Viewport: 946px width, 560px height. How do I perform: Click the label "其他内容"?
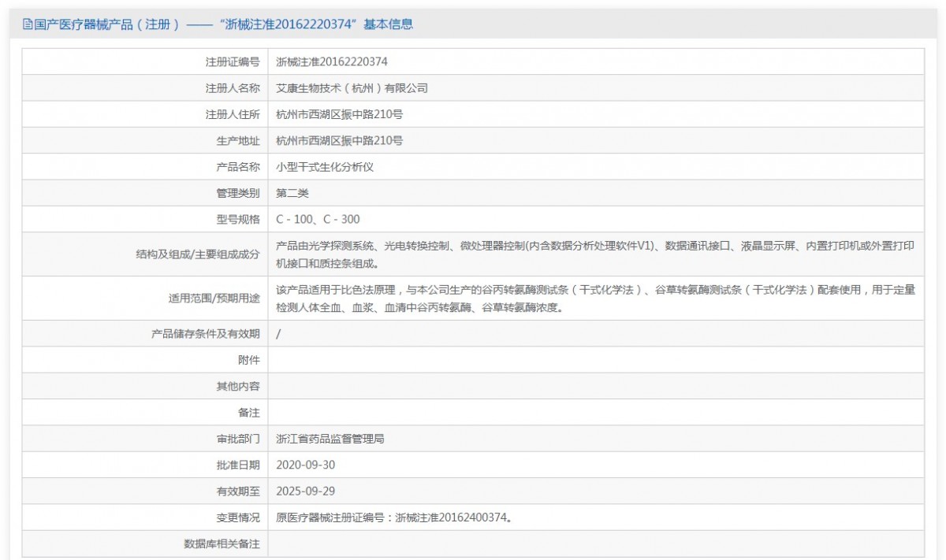238,387
